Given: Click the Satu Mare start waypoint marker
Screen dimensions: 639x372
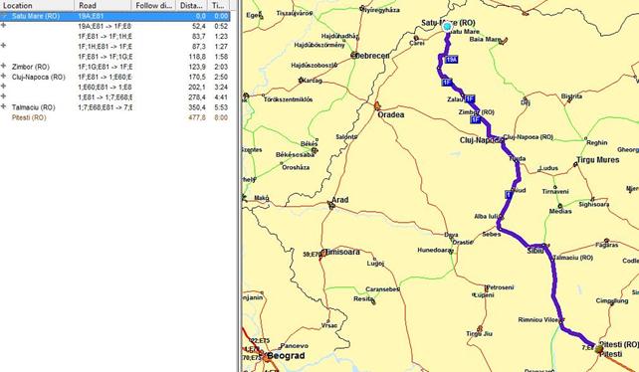Looking at the screenshot, I should pos(447,27).
